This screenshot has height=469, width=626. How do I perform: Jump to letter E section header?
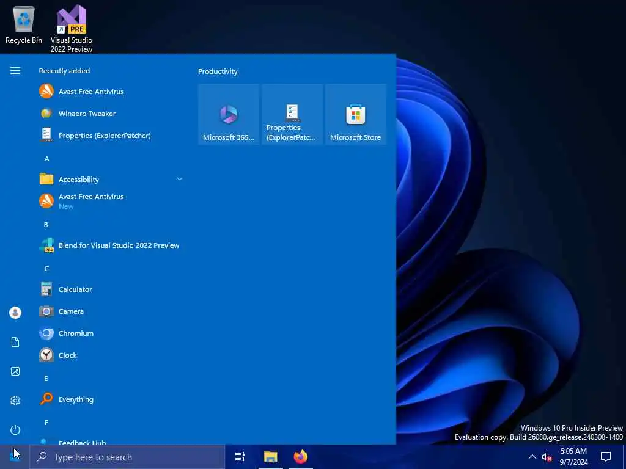pyautogui.click(x=46, y=379)
